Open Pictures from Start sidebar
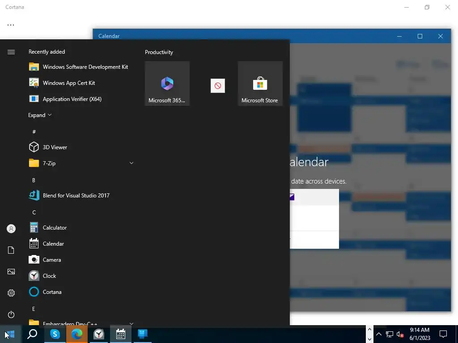Screen dimensions: 458x343 point(11,272)
